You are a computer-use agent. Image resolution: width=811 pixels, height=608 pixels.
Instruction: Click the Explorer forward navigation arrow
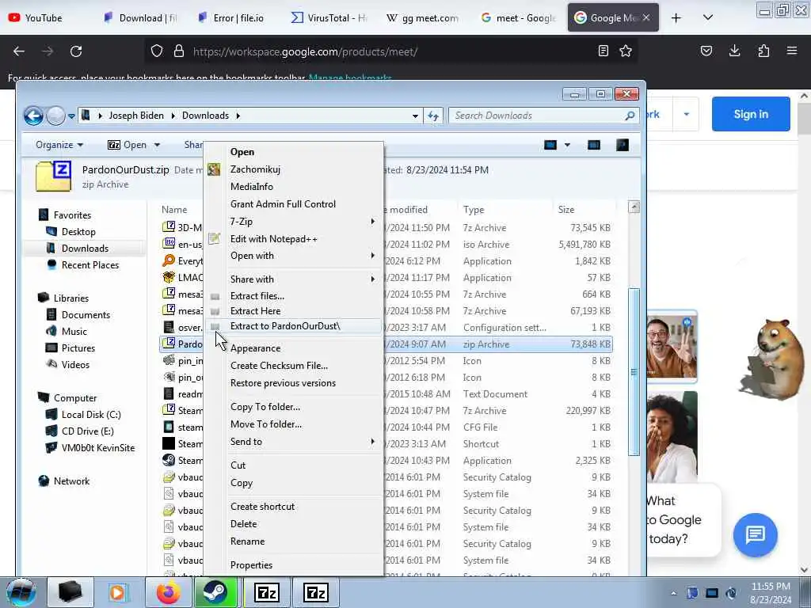(56, 116)
